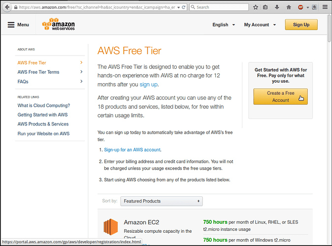Follow the Sign-up for an AWS account link
Screen dimensions: 332x246
[132, 150]
